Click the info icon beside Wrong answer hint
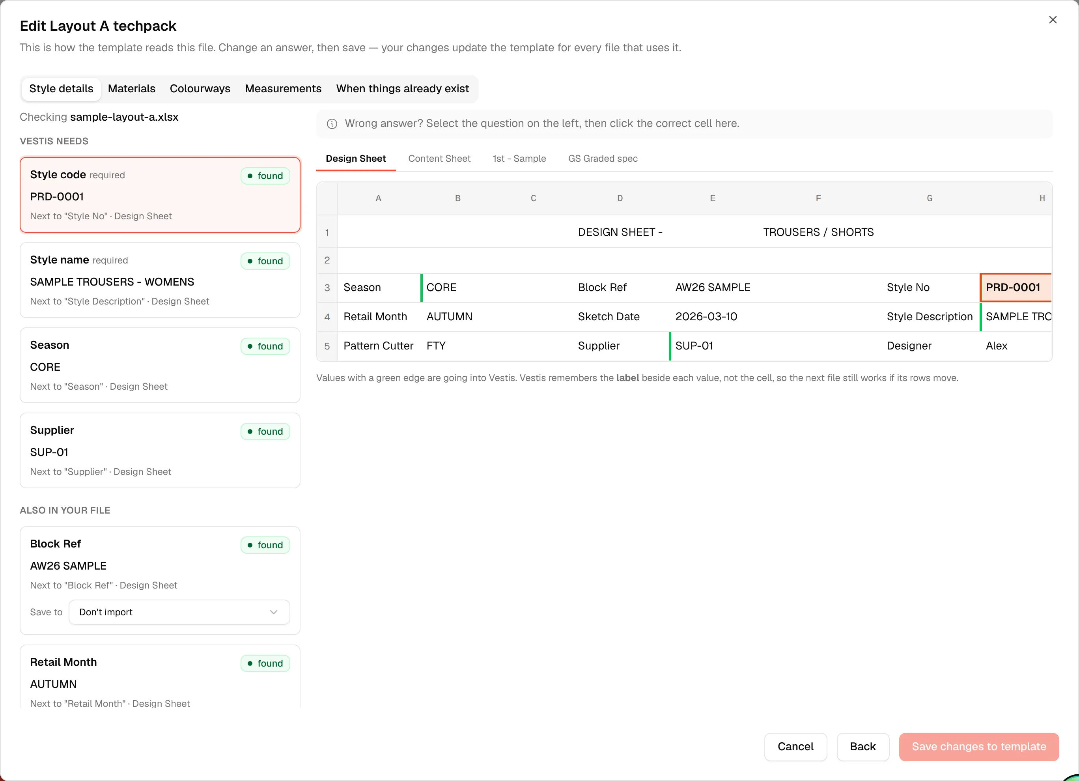The height and width of the screenshot is (781, 1079). [332, 124]
